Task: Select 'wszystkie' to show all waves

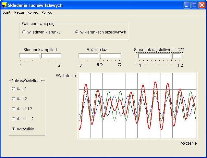Action: tap(14, 129)
